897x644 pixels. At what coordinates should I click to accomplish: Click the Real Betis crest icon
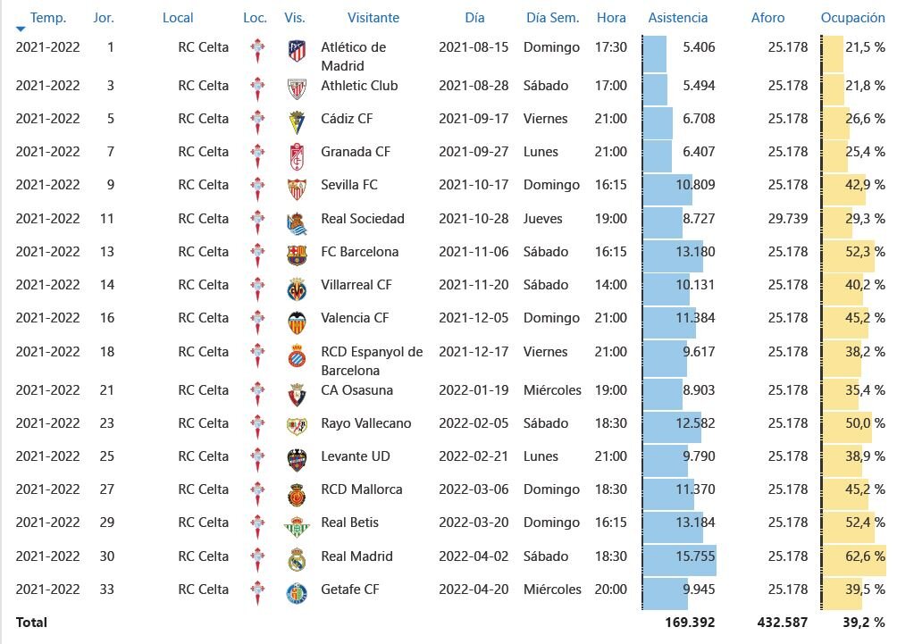[x=297, y=526]
